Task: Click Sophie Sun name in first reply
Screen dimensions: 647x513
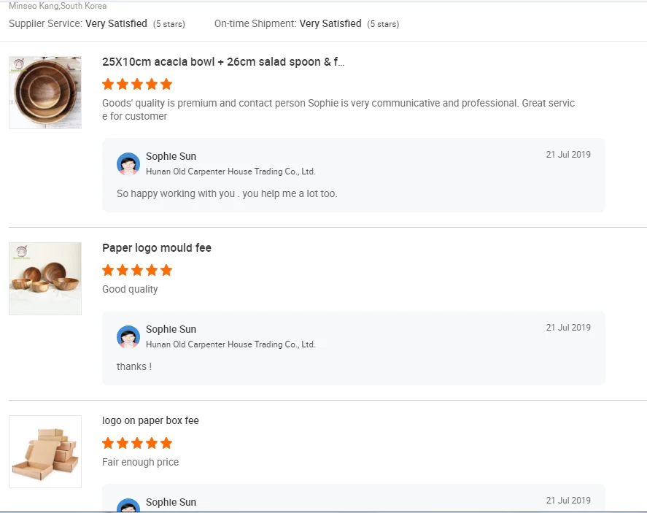Action: pyautogui.click(x=171, y=156)
